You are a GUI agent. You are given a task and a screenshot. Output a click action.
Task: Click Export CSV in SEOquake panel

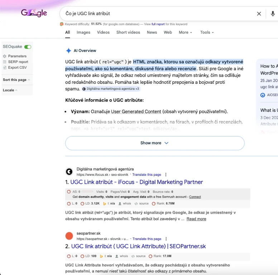click(17, 67)
